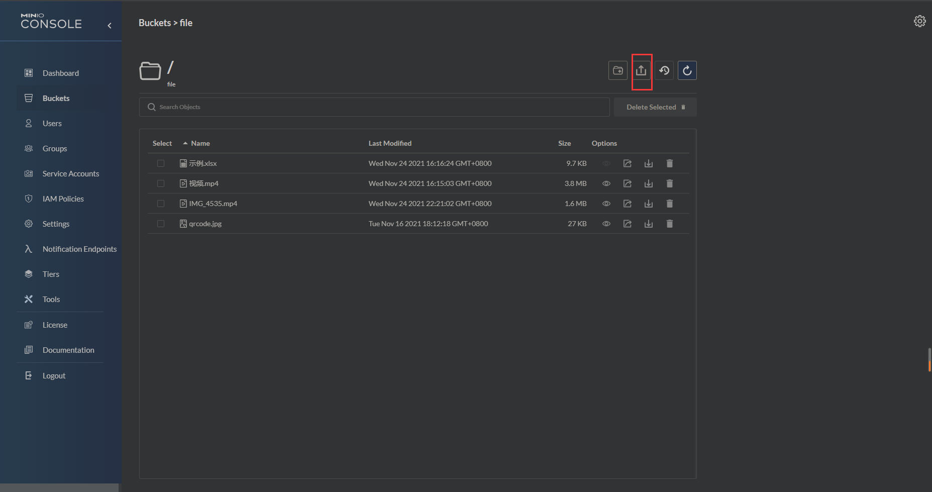
Task: Click the rewind history icon
Action: (x=664, y=71)
